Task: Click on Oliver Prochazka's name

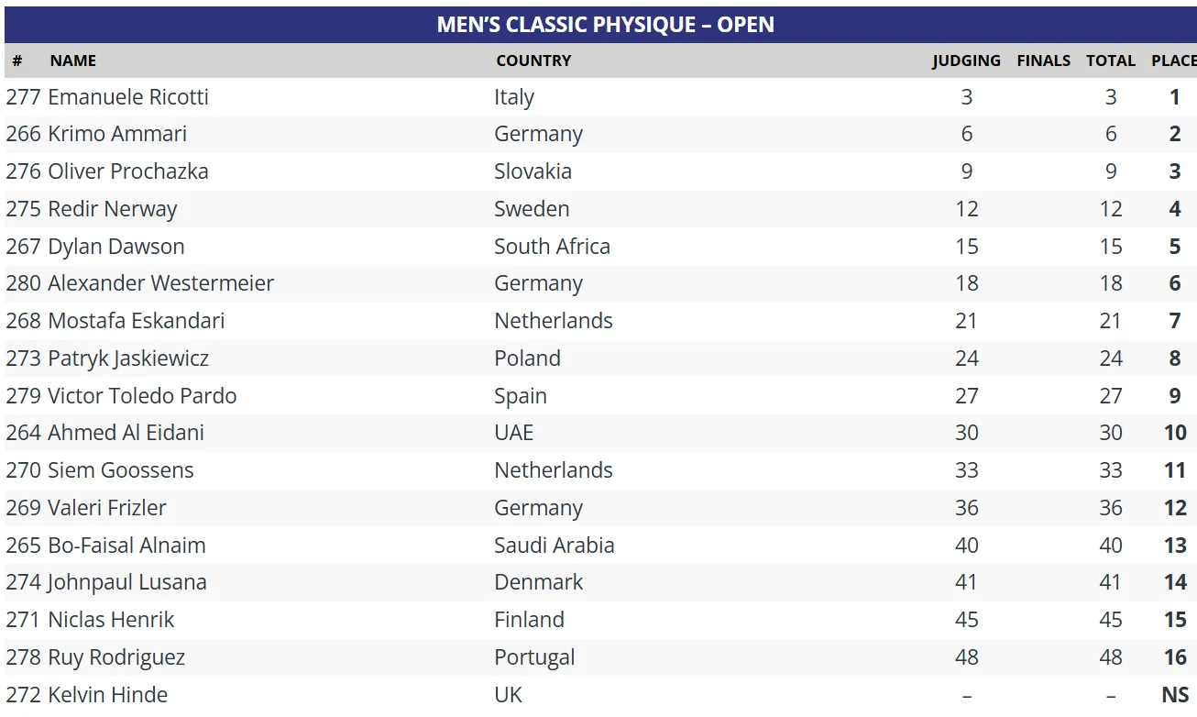Action: [128, 171]
